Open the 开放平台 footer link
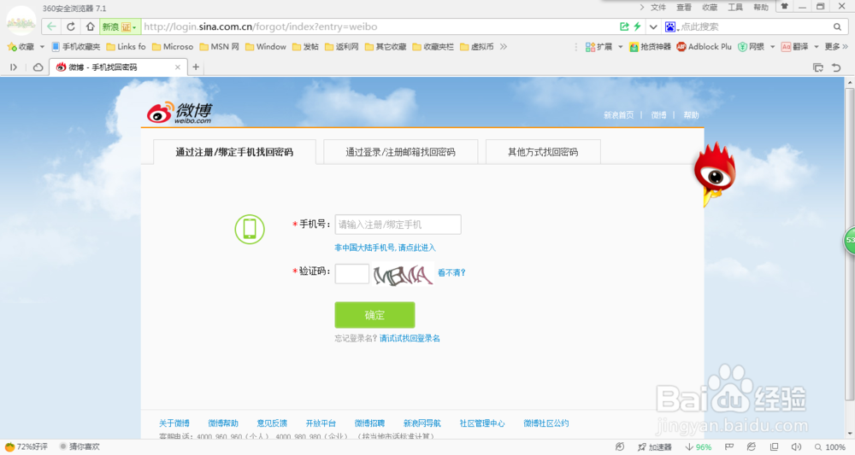The width and height of the screenshot is (855, 455). 321,423
